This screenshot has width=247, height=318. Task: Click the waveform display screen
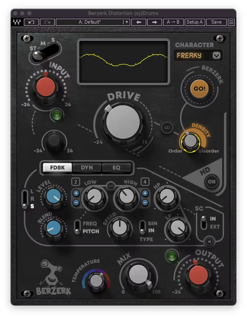coord(123,62)
